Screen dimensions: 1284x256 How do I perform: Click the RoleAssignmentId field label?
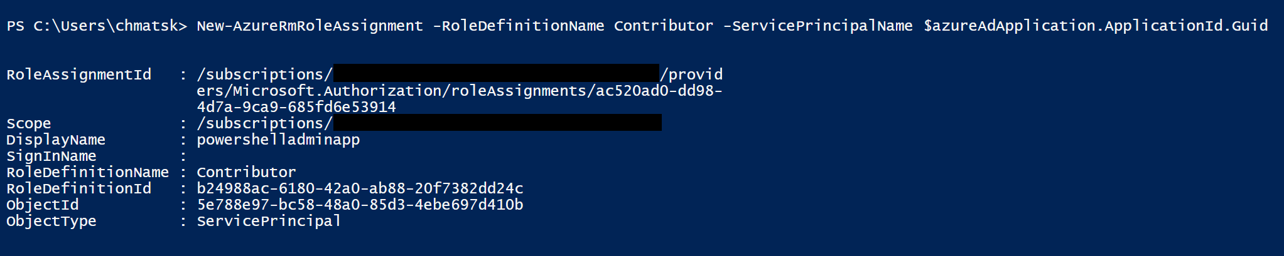[x=78, y=75]
